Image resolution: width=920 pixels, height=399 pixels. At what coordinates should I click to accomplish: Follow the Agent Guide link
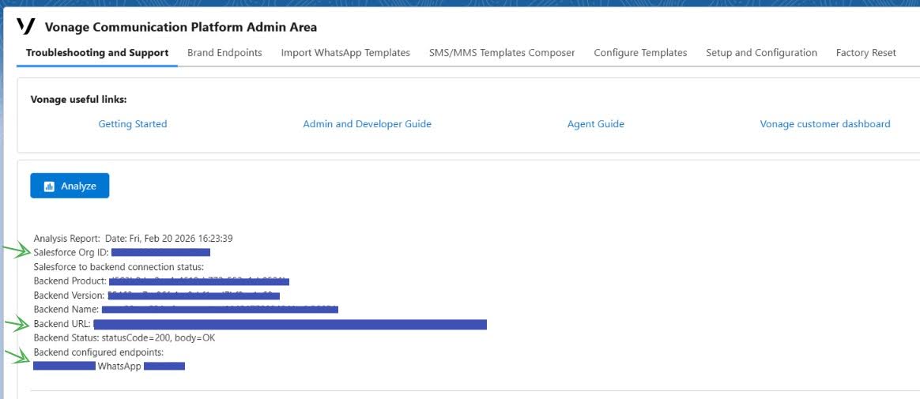(x=595, y=124)
